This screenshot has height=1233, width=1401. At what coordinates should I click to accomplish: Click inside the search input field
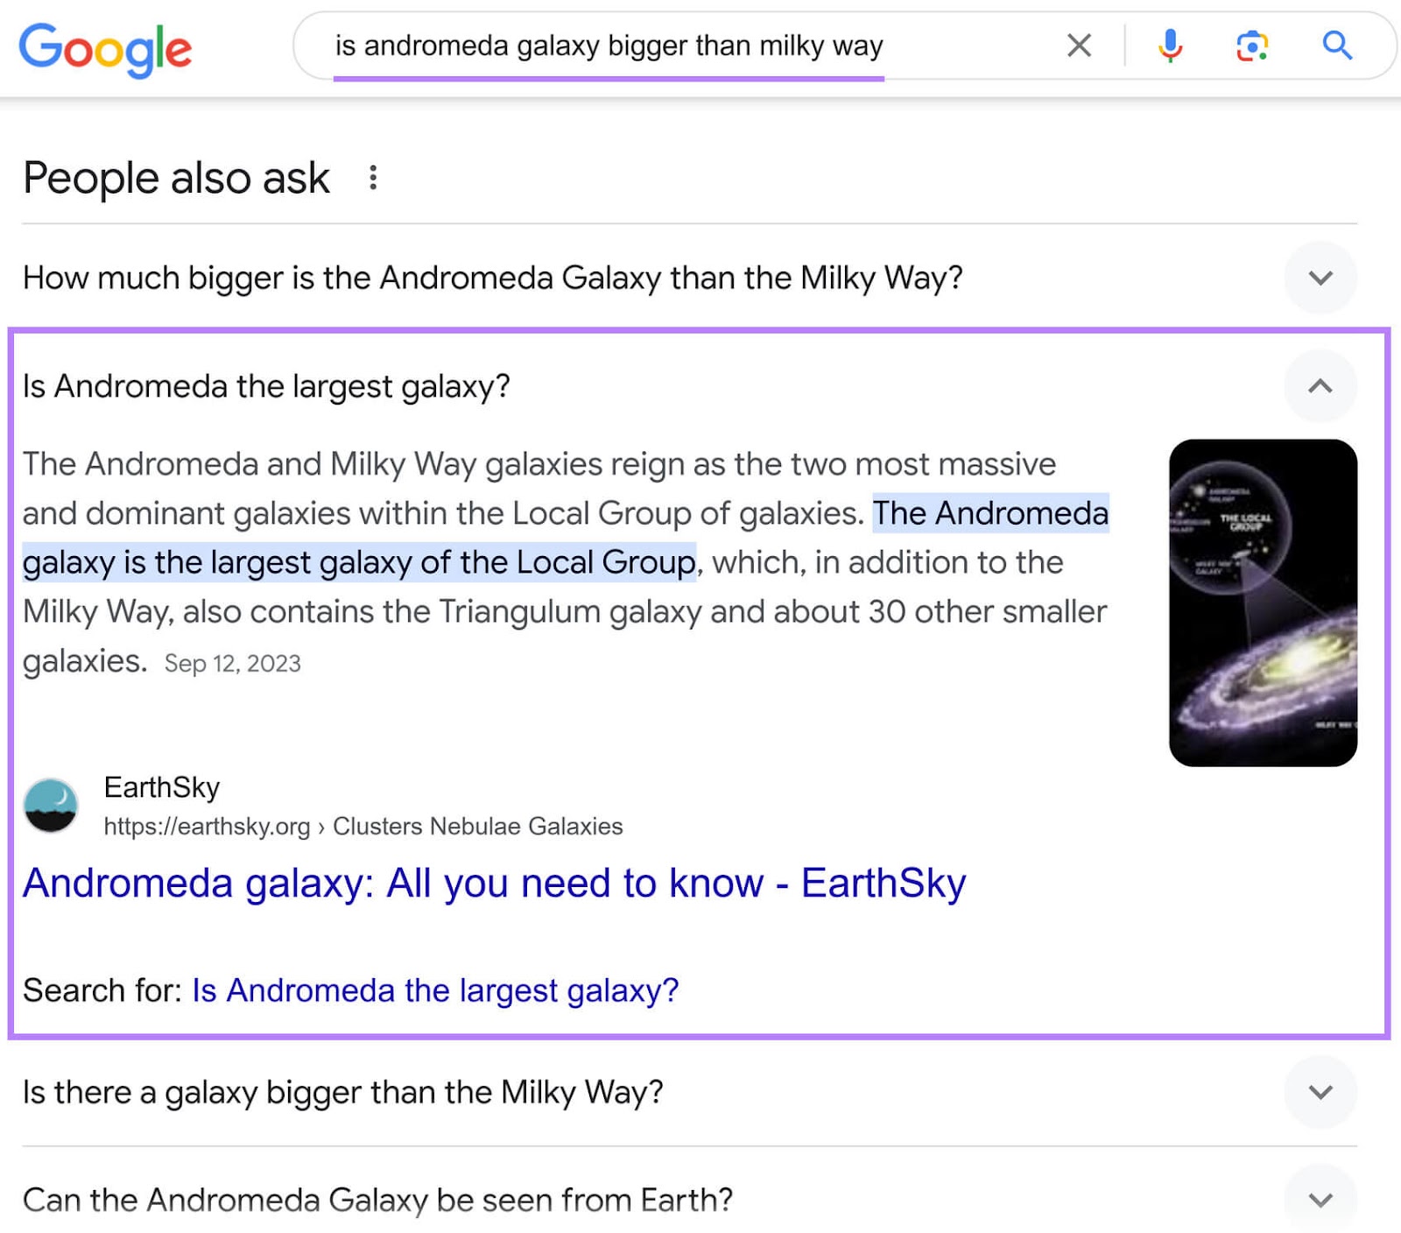tap(613, 46)
